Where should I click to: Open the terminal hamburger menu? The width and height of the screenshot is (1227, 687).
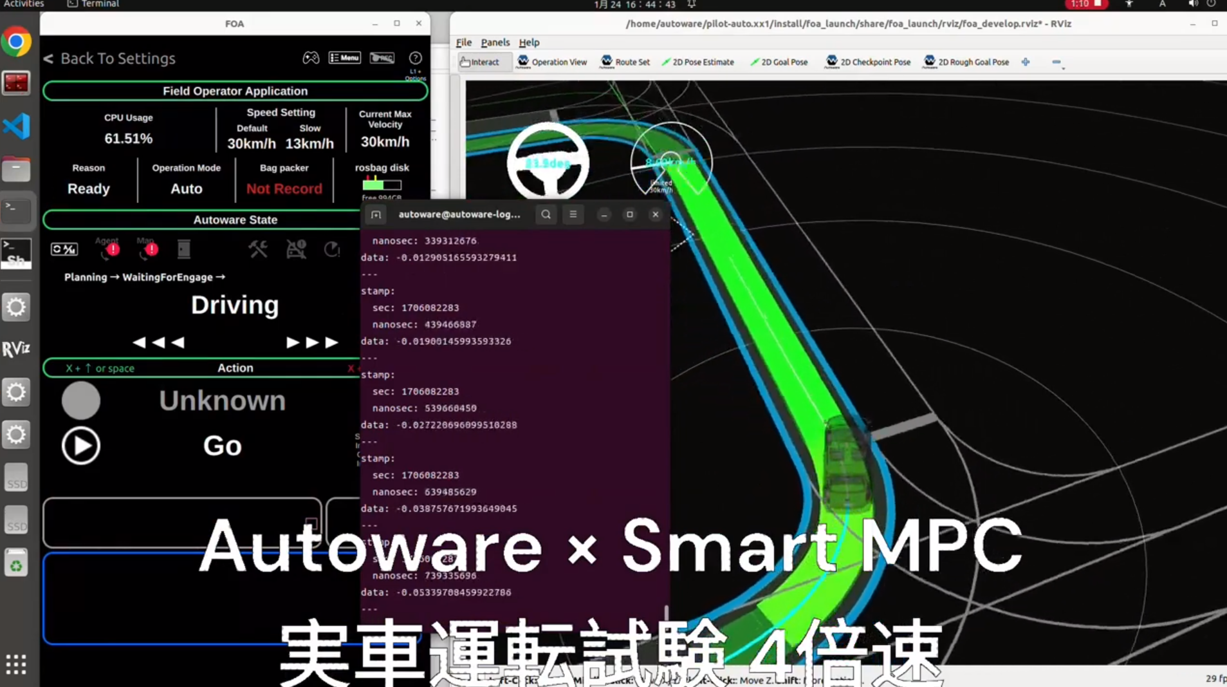573,214
